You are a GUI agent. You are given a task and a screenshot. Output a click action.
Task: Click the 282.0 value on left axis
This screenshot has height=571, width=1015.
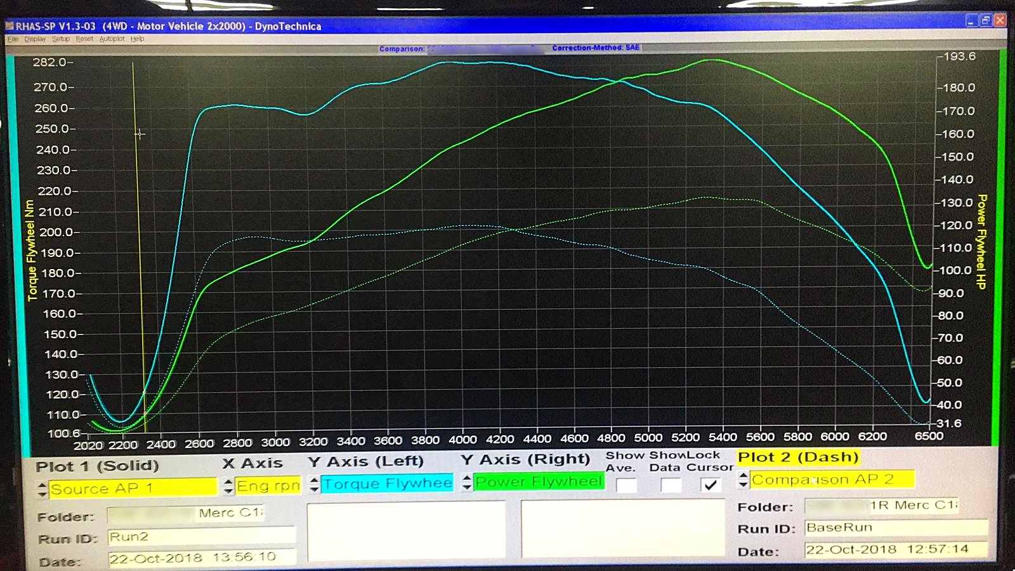[50, 62]
